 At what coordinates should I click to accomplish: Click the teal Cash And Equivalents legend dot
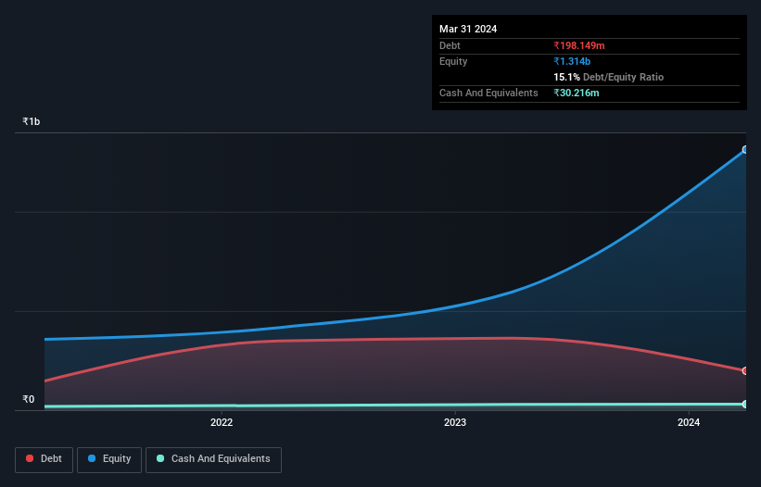click(x=160, y=458)
